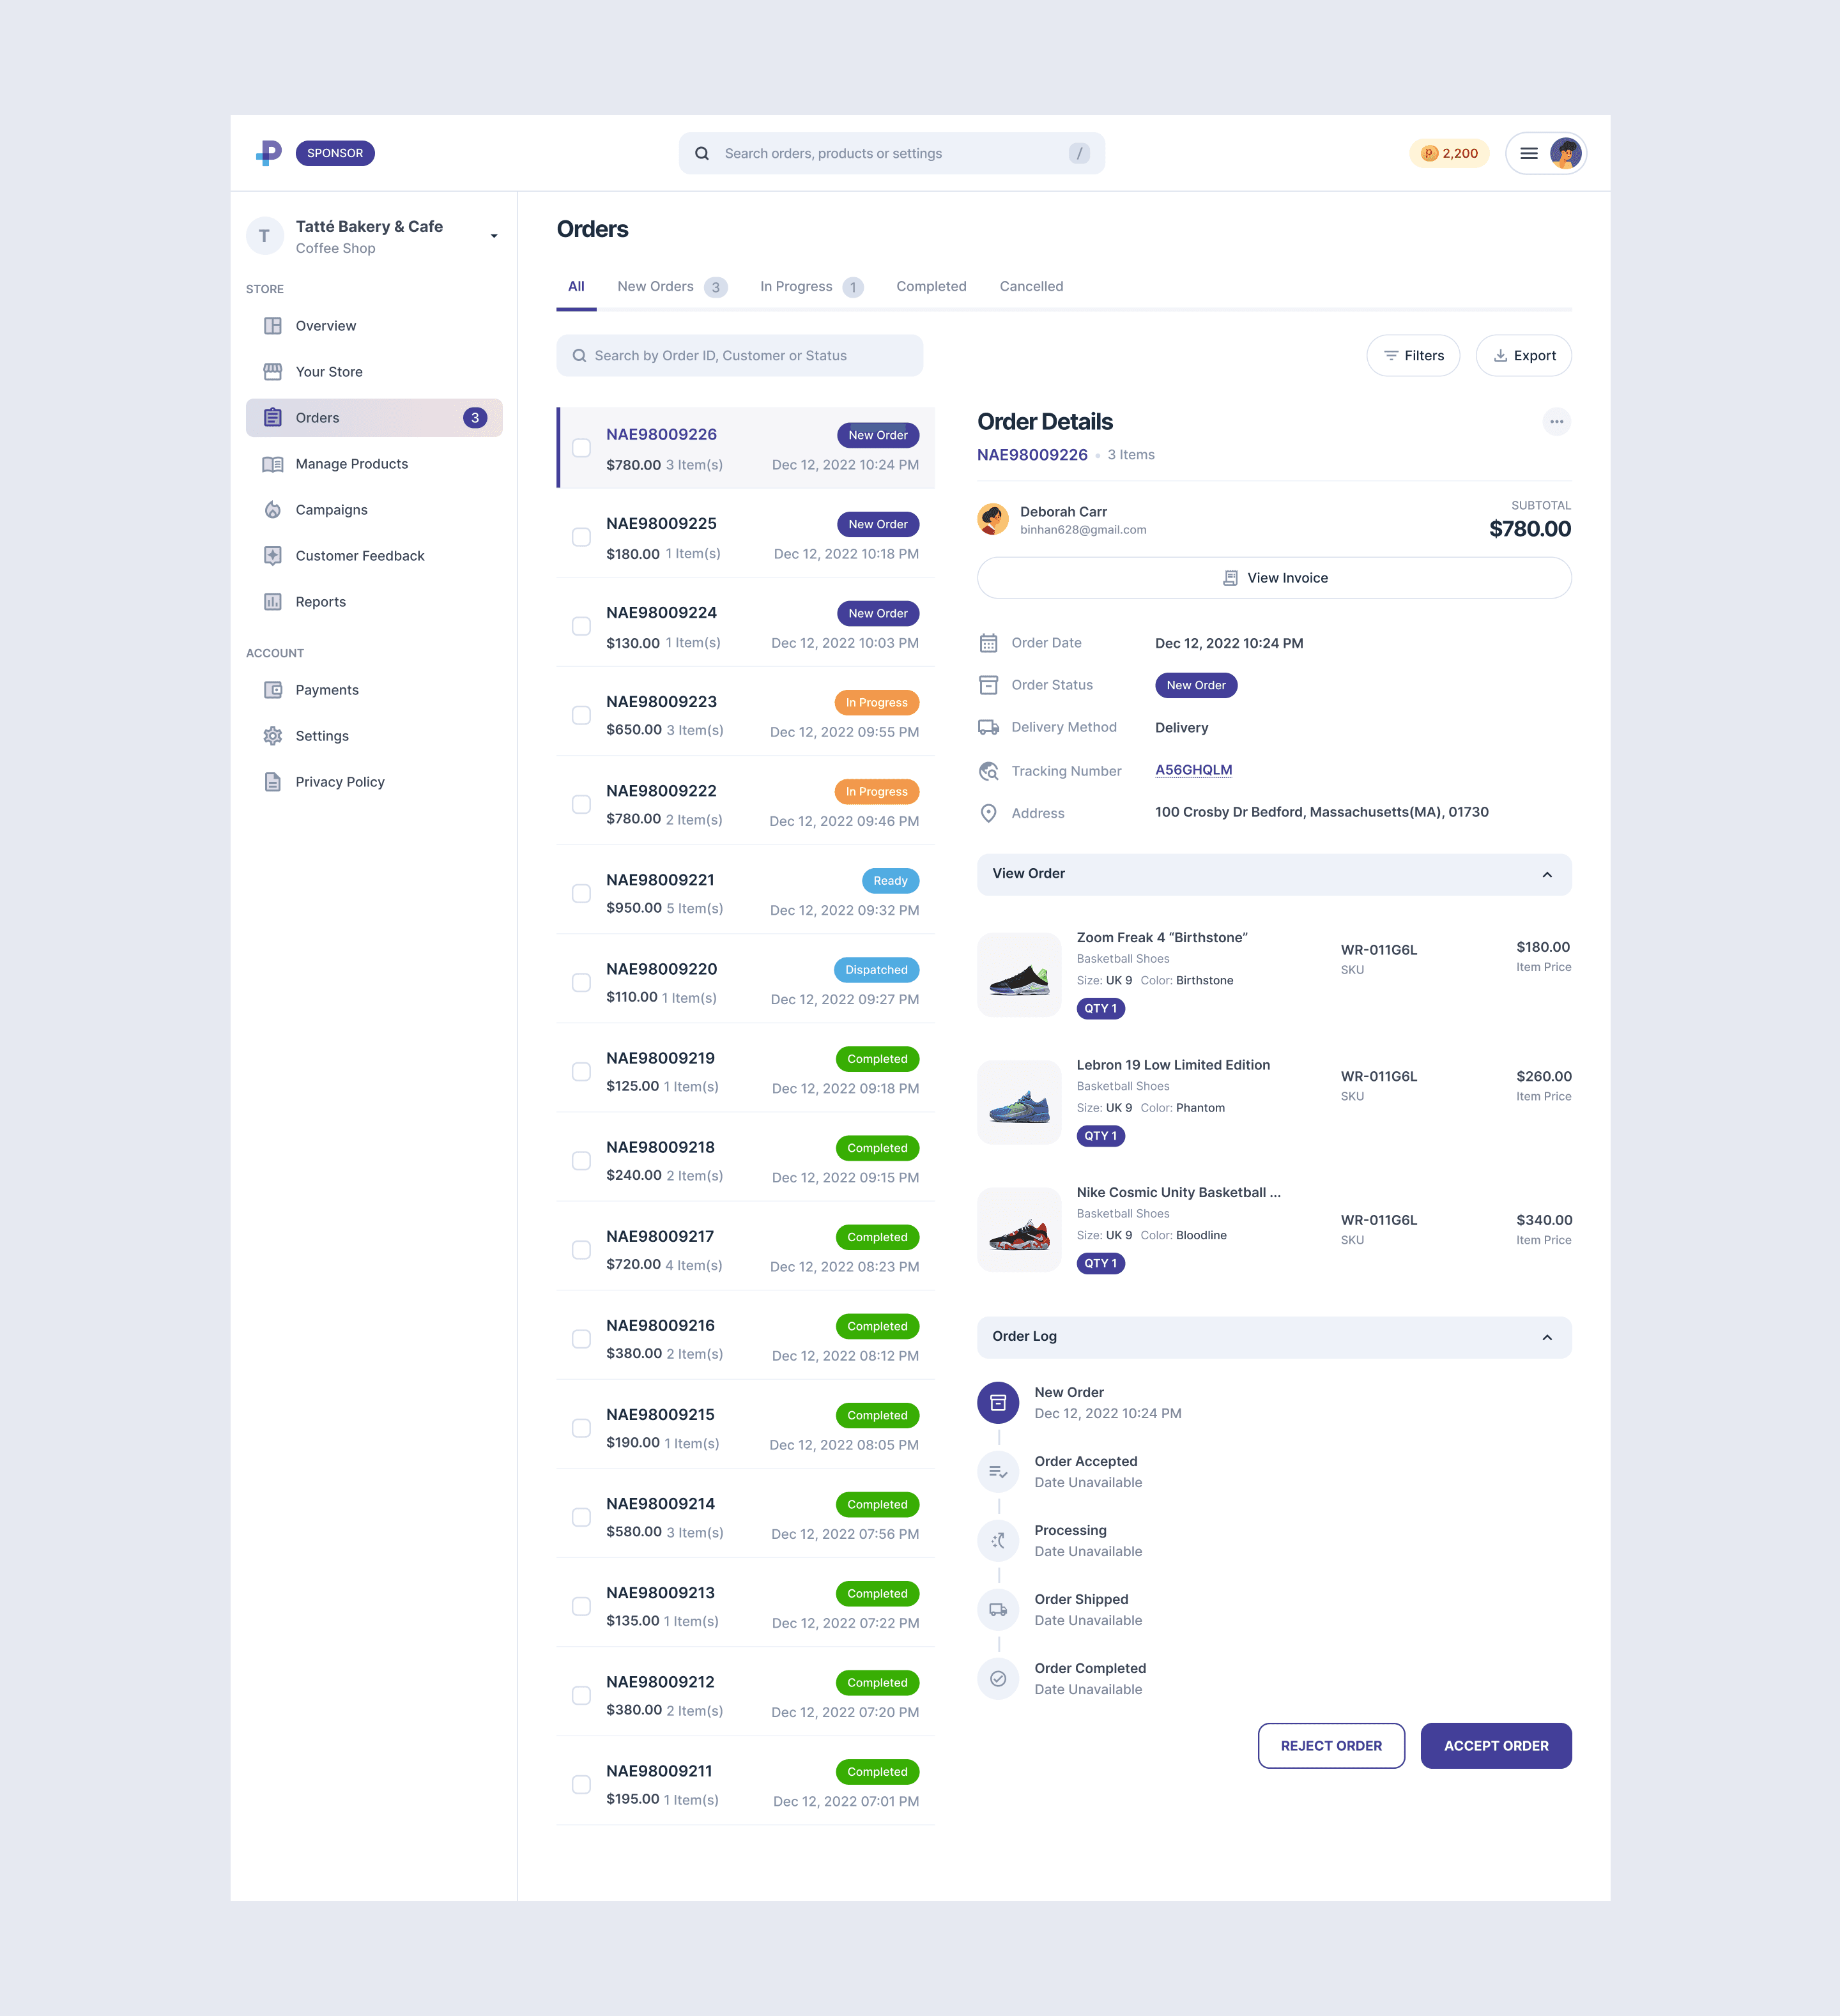This screenshot has width=1840, height=2016.
Task: Collapse the View Order section
Action: [x=1546, y=875]
